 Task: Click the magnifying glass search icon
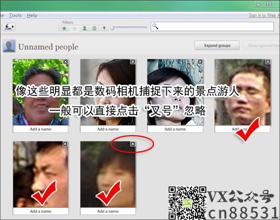pyautogui.click(x=155, y=26)
